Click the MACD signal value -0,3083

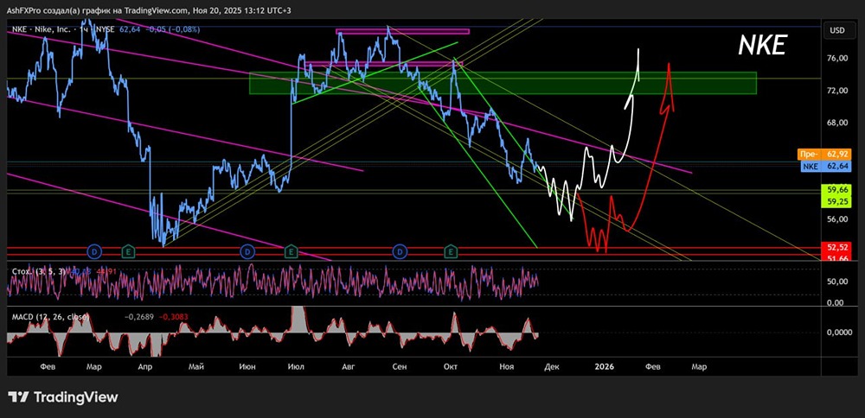tap(173, 317)
